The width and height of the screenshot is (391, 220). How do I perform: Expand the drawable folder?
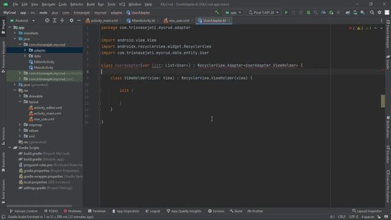[x=20, y=97]
